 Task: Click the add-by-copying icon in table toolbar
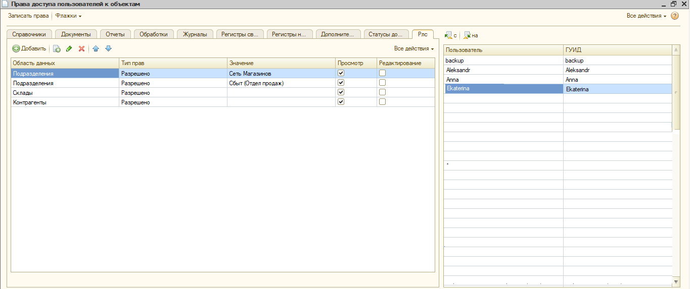tap(57, 49)
